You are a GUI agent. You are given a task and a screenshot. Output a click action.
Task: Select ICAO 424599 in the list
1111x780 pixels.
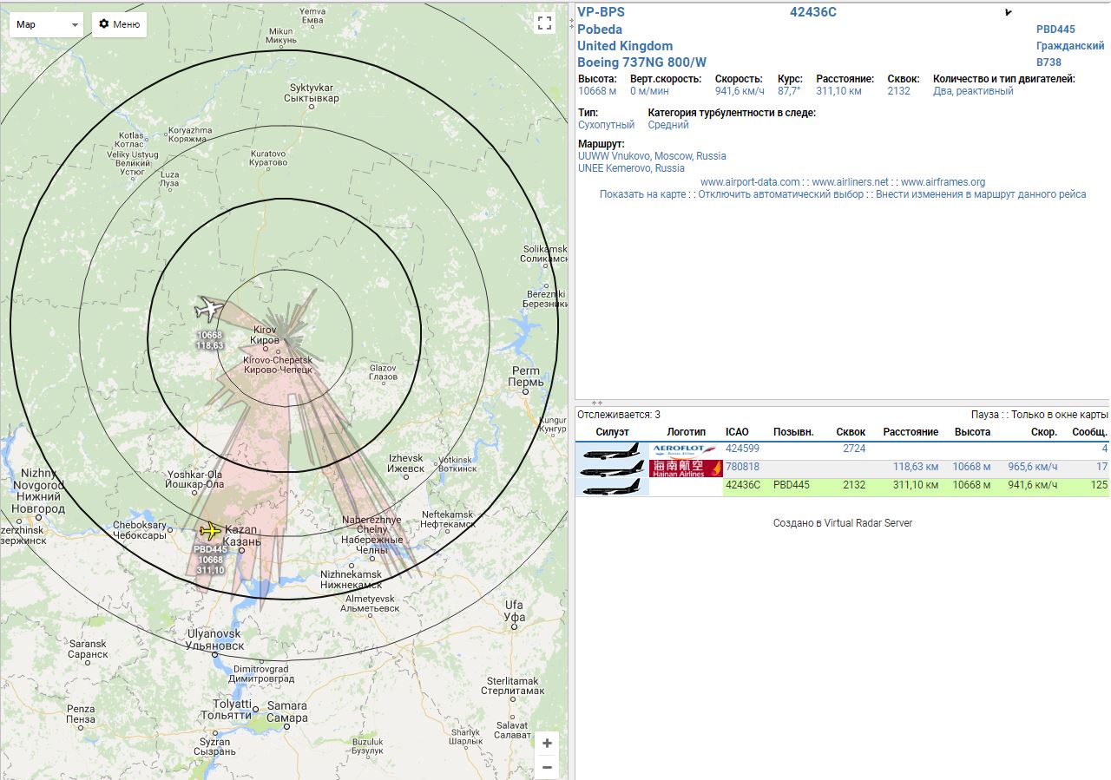[x=742, y=449]
